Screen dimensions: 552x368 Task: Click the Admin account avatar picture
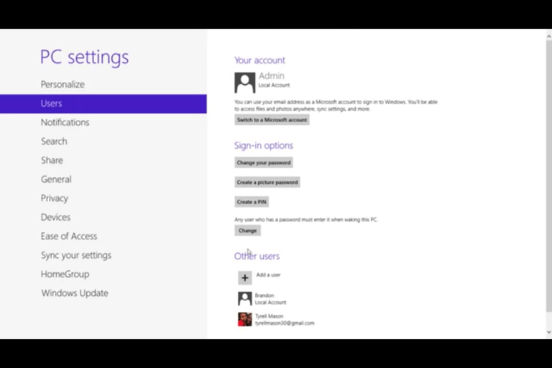[244, 83]
